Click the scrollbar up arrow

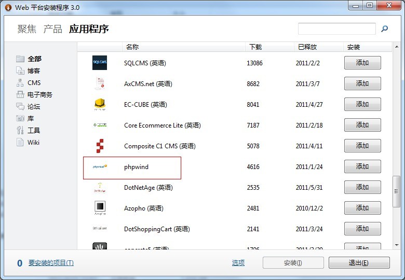[397, 47]
